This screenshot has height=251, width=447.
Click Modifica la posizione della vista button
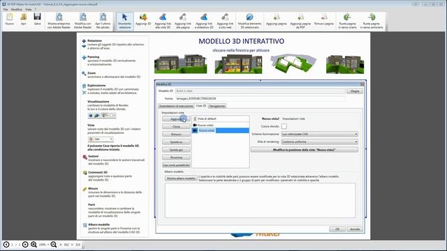pos(305,149)
